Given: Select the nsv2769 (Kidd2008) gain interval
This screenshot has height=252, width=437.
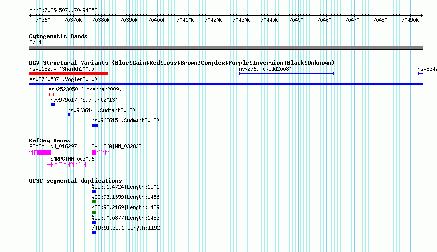Looking at the screenshot, I should [287, 74].
